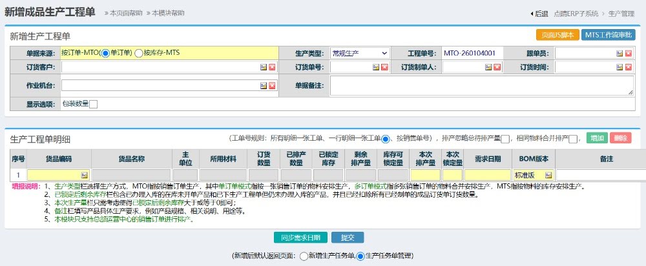Clear the 订货时间 field with red X
646x266 pixels.
point(628,67)
